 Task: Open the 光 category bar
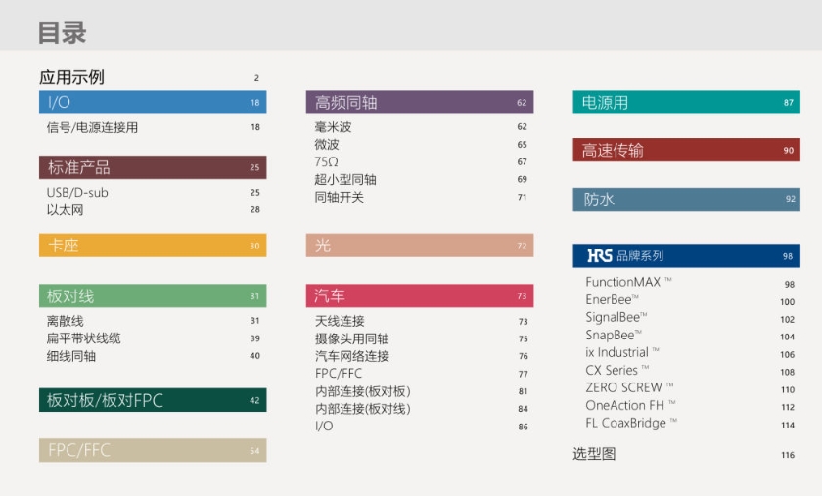[420, 246]
